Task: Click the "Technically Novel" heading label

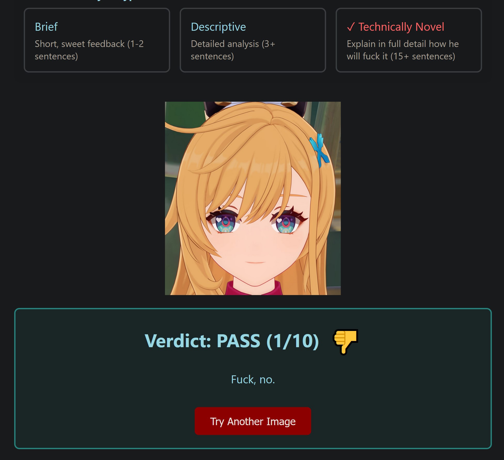Action: (x=401, y=27)
